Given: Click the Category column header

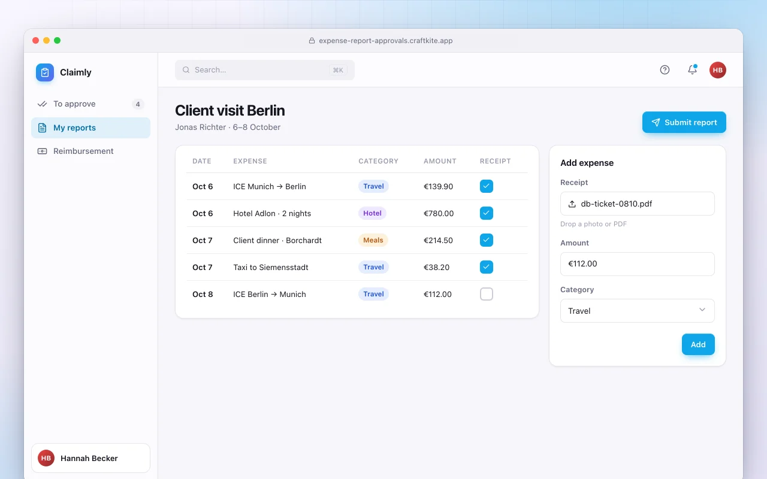Looking at the screenshot, I should pos(378,161).
